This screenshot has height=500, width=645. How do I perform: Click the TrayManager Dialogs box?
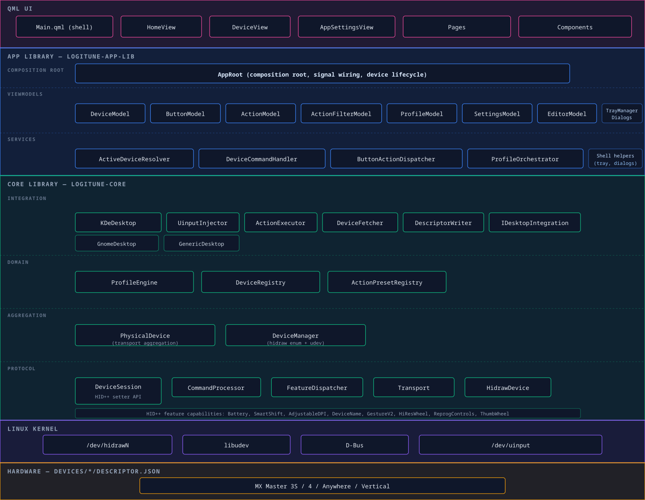click(x=622, y=114)
